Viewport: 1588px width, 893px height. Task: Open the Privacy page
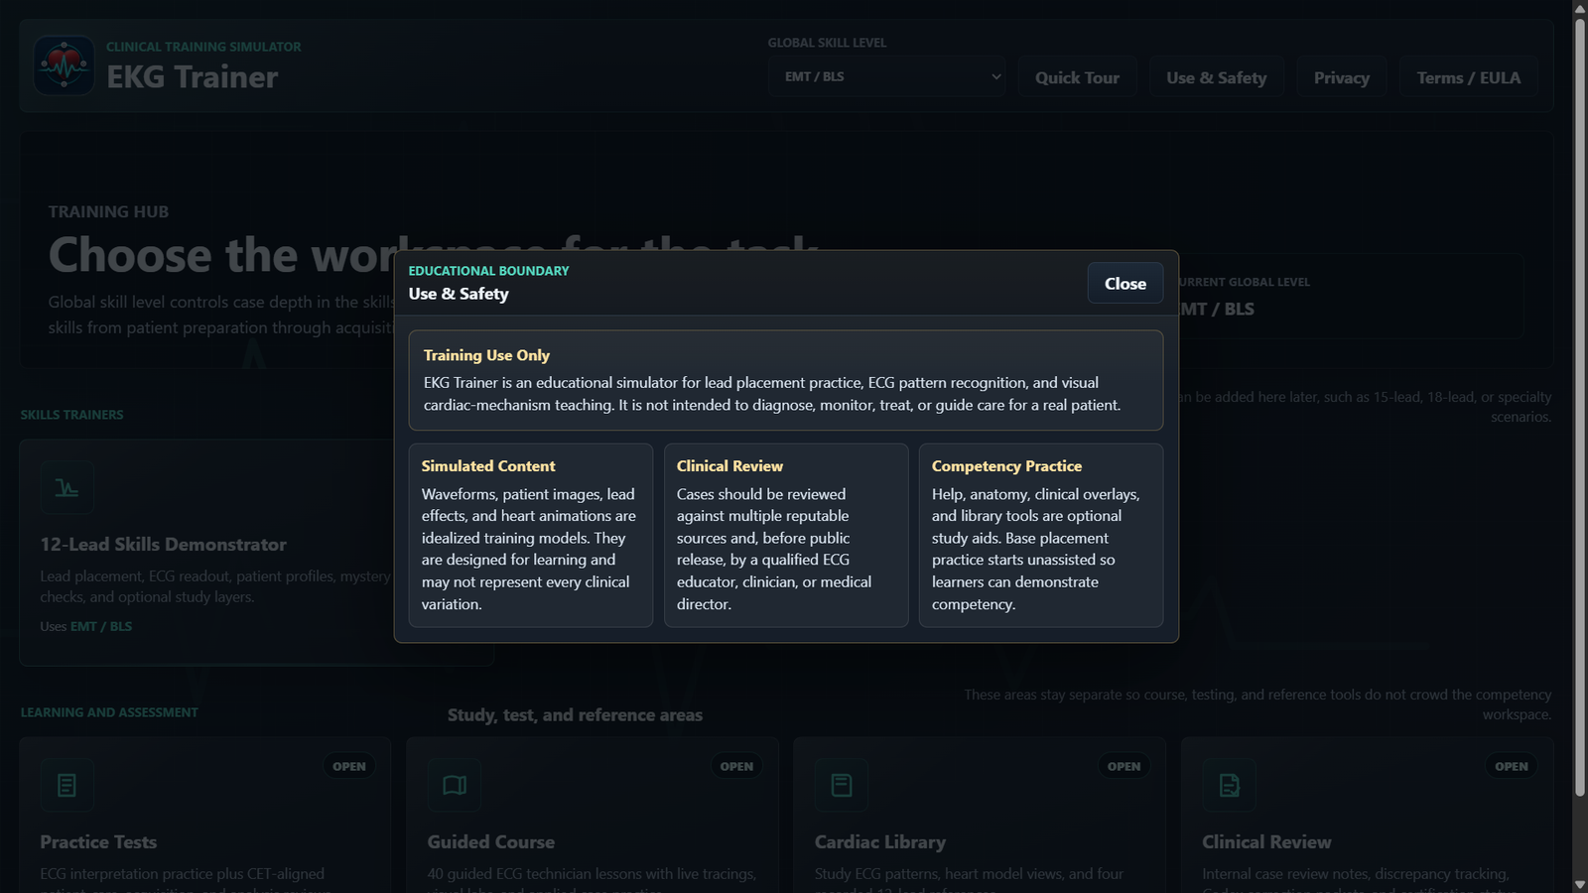click(1342, 77)
